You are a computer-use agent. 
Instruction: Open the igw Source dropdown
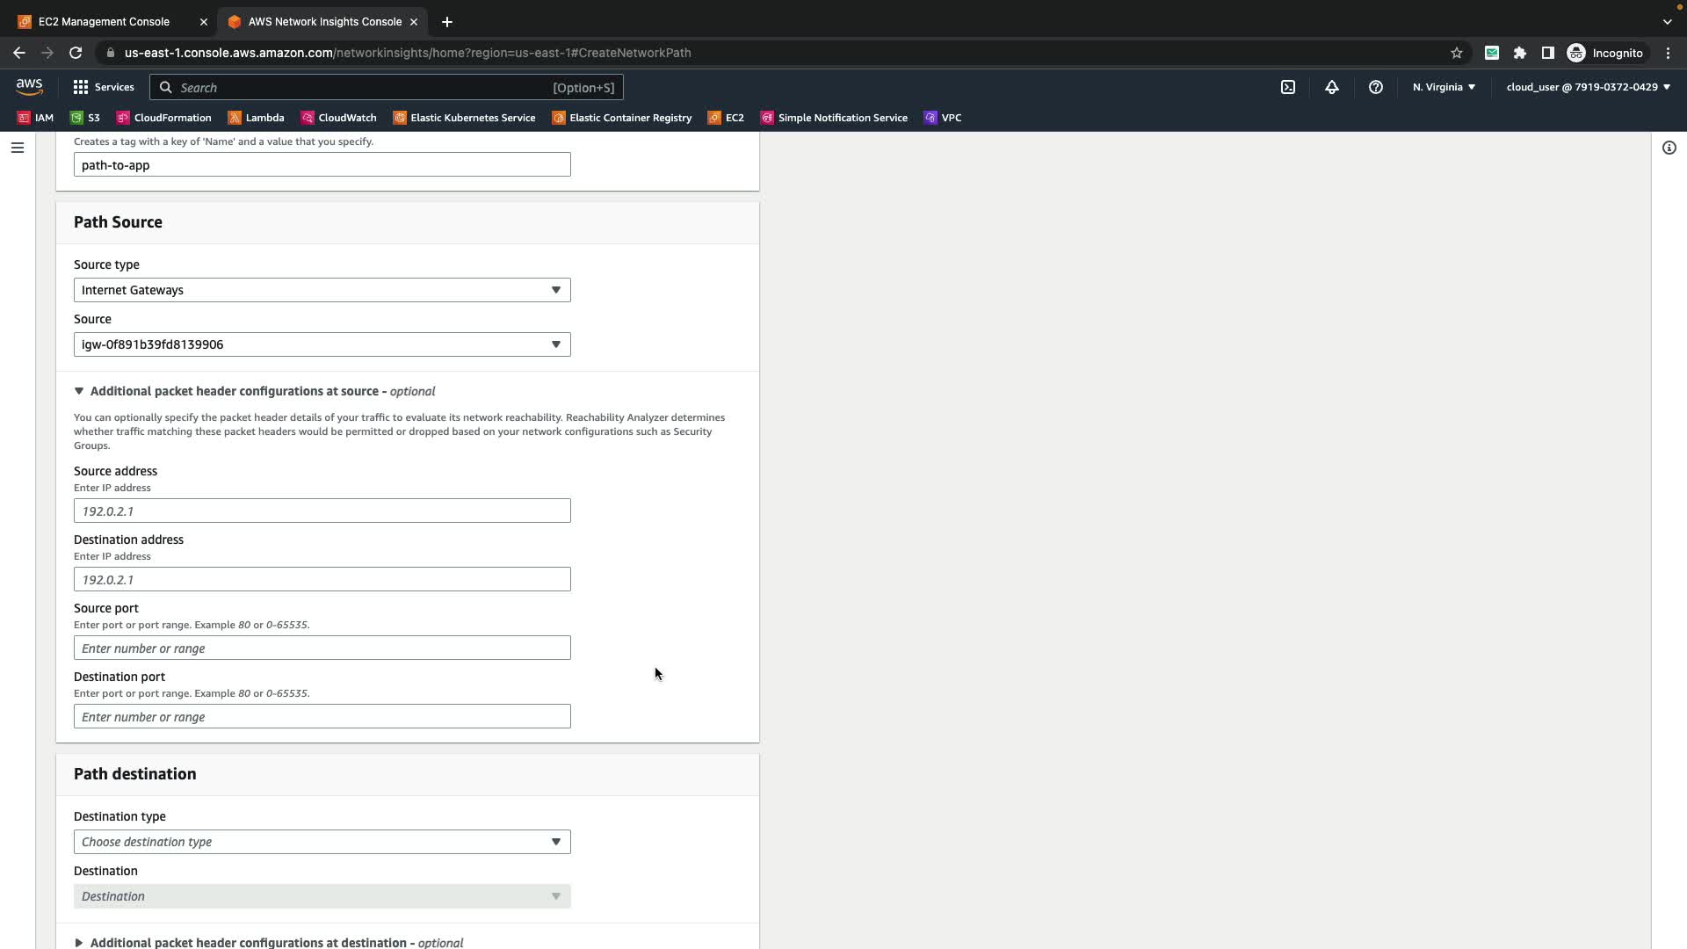(x=322, y=344)
